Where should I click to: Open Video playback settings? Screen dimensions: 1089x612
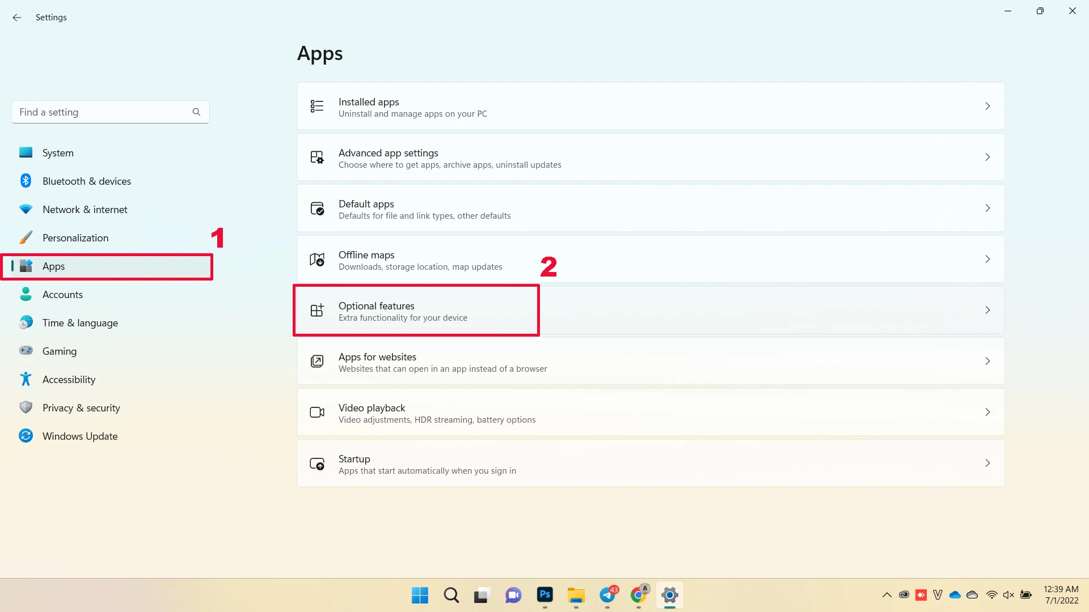(x=650, y=412)
